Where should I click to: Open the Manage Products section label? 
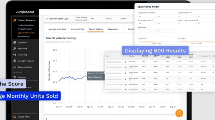26,61
